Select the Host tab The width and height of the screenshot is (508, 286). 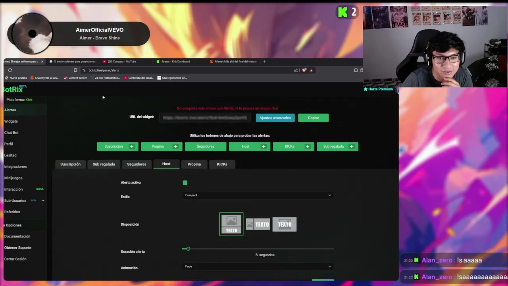pos(166,164)
